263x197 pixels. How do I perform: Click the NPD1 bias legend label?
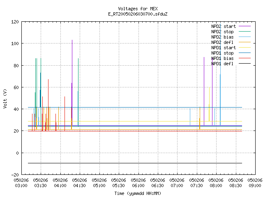(x=222, y=58)
